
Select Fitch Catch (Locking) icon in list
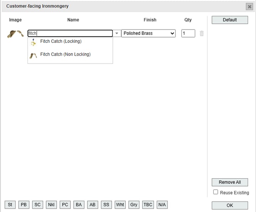pos(33,42)
